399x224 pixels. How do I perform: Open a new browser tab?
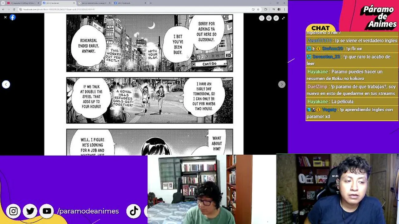[x=151, y=3]
